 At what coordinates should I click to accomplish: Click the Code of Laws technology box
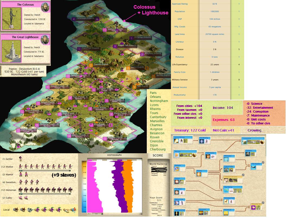229,169
